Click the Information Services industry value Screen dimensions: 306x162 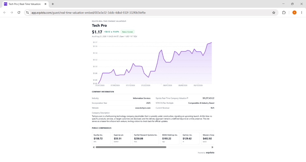tap(142, 98)
